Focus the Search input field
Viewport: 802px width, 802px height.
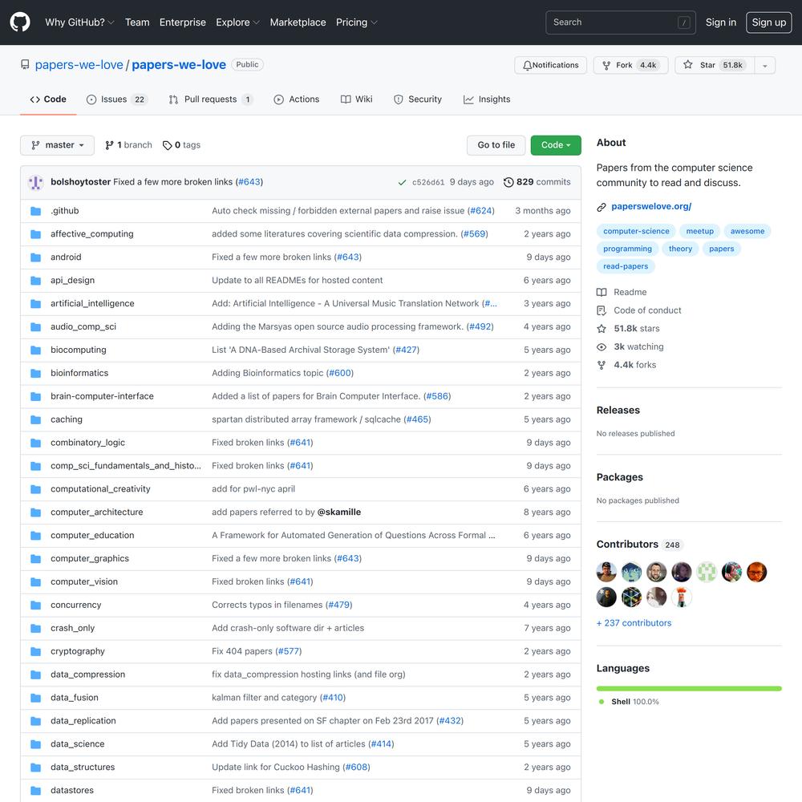click(x=621, y=22)
